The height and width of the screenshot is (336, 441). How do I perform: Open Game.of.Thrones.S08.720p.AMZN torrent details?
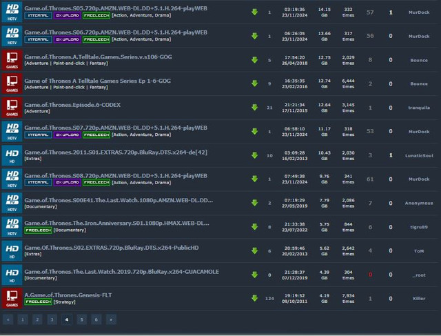[116, 176]
